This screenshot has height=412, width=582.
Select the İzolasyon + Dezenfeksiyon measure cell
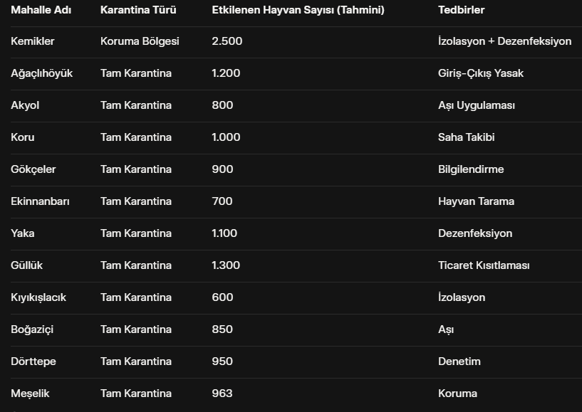point(504,41)
